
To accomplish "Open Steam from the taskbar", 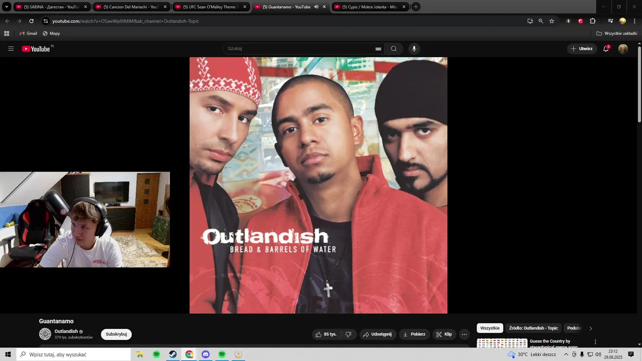I will [173, 354].
